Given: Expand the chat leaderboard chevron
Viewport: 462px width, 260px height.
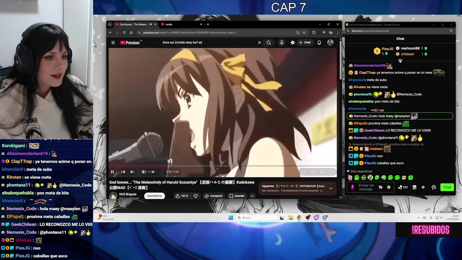Looking at the screenshot, I should click(400, 61).
